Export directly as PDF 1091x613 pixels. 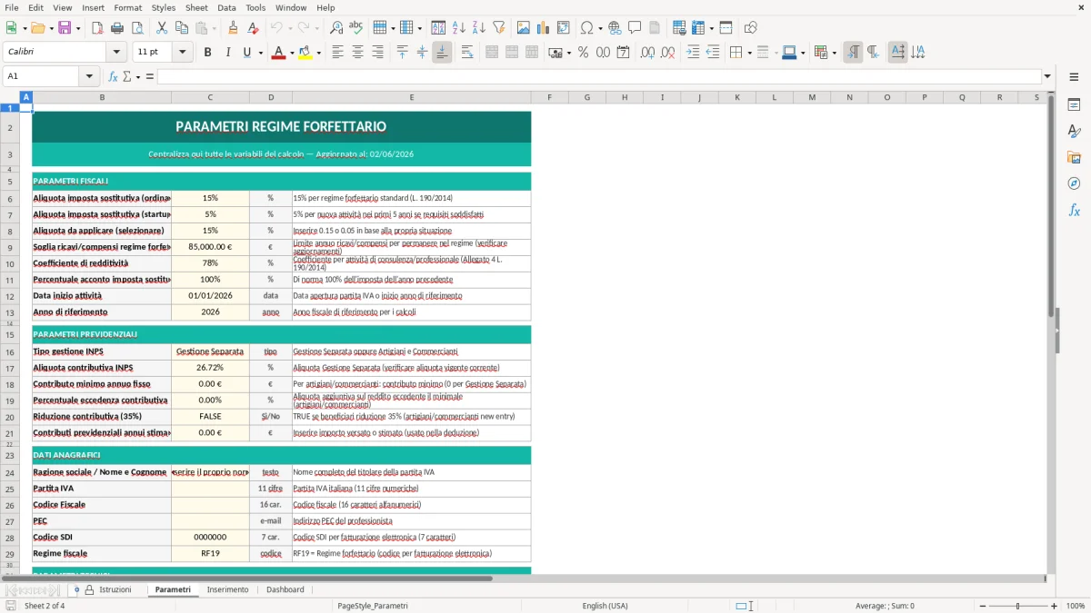pyautogui.click(x=97, y=28)
